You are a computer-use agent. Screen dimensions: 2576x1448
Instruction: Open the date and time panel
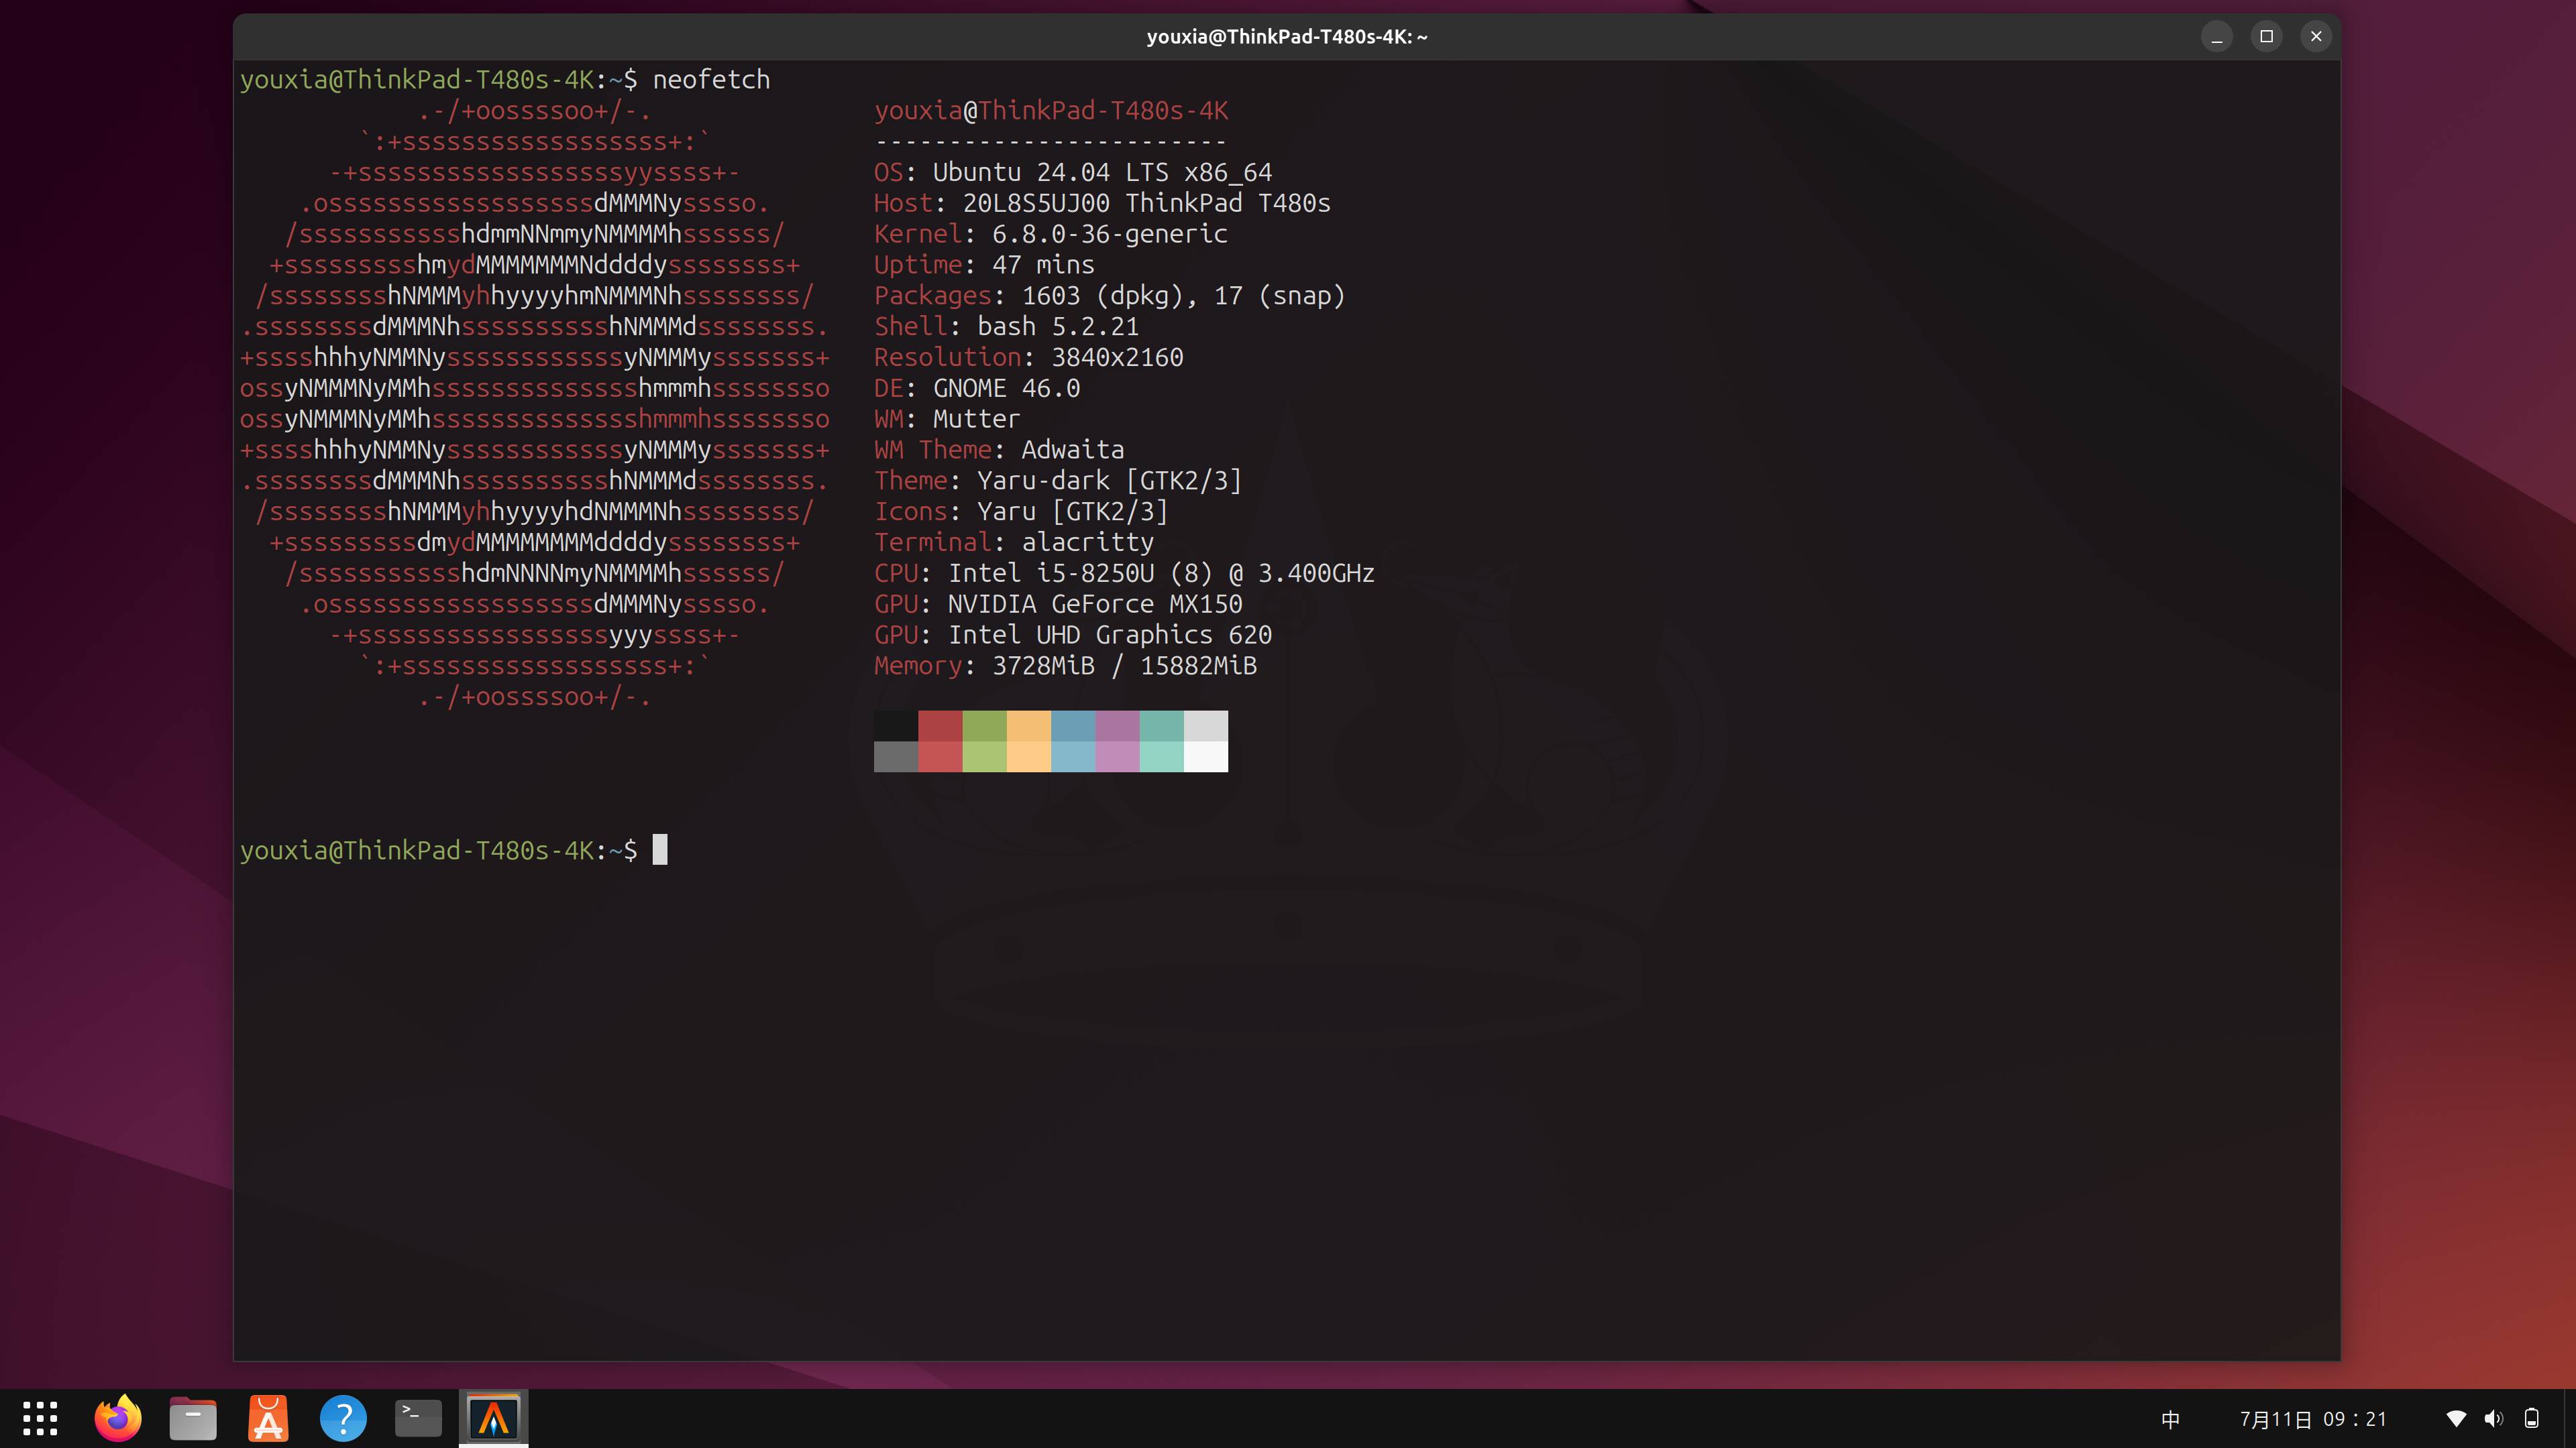click(x=2313, y=1419)
